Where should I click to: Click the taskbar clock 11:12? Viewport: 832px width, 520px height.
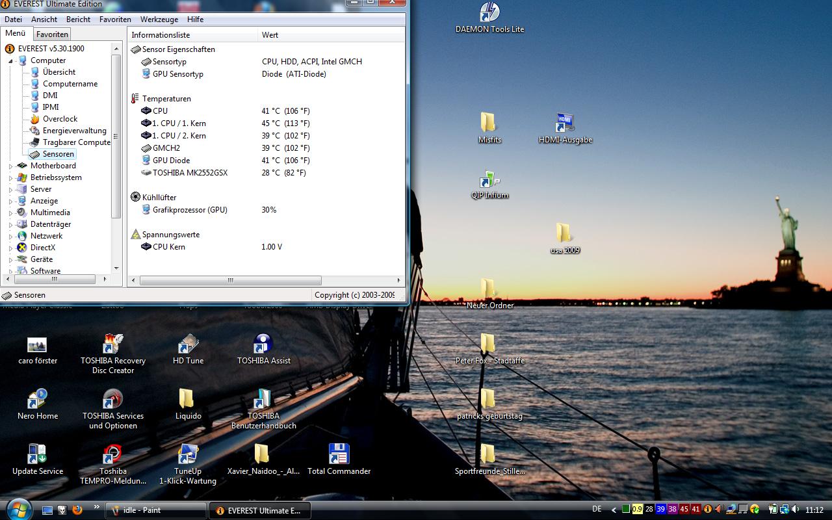[814, 510]
